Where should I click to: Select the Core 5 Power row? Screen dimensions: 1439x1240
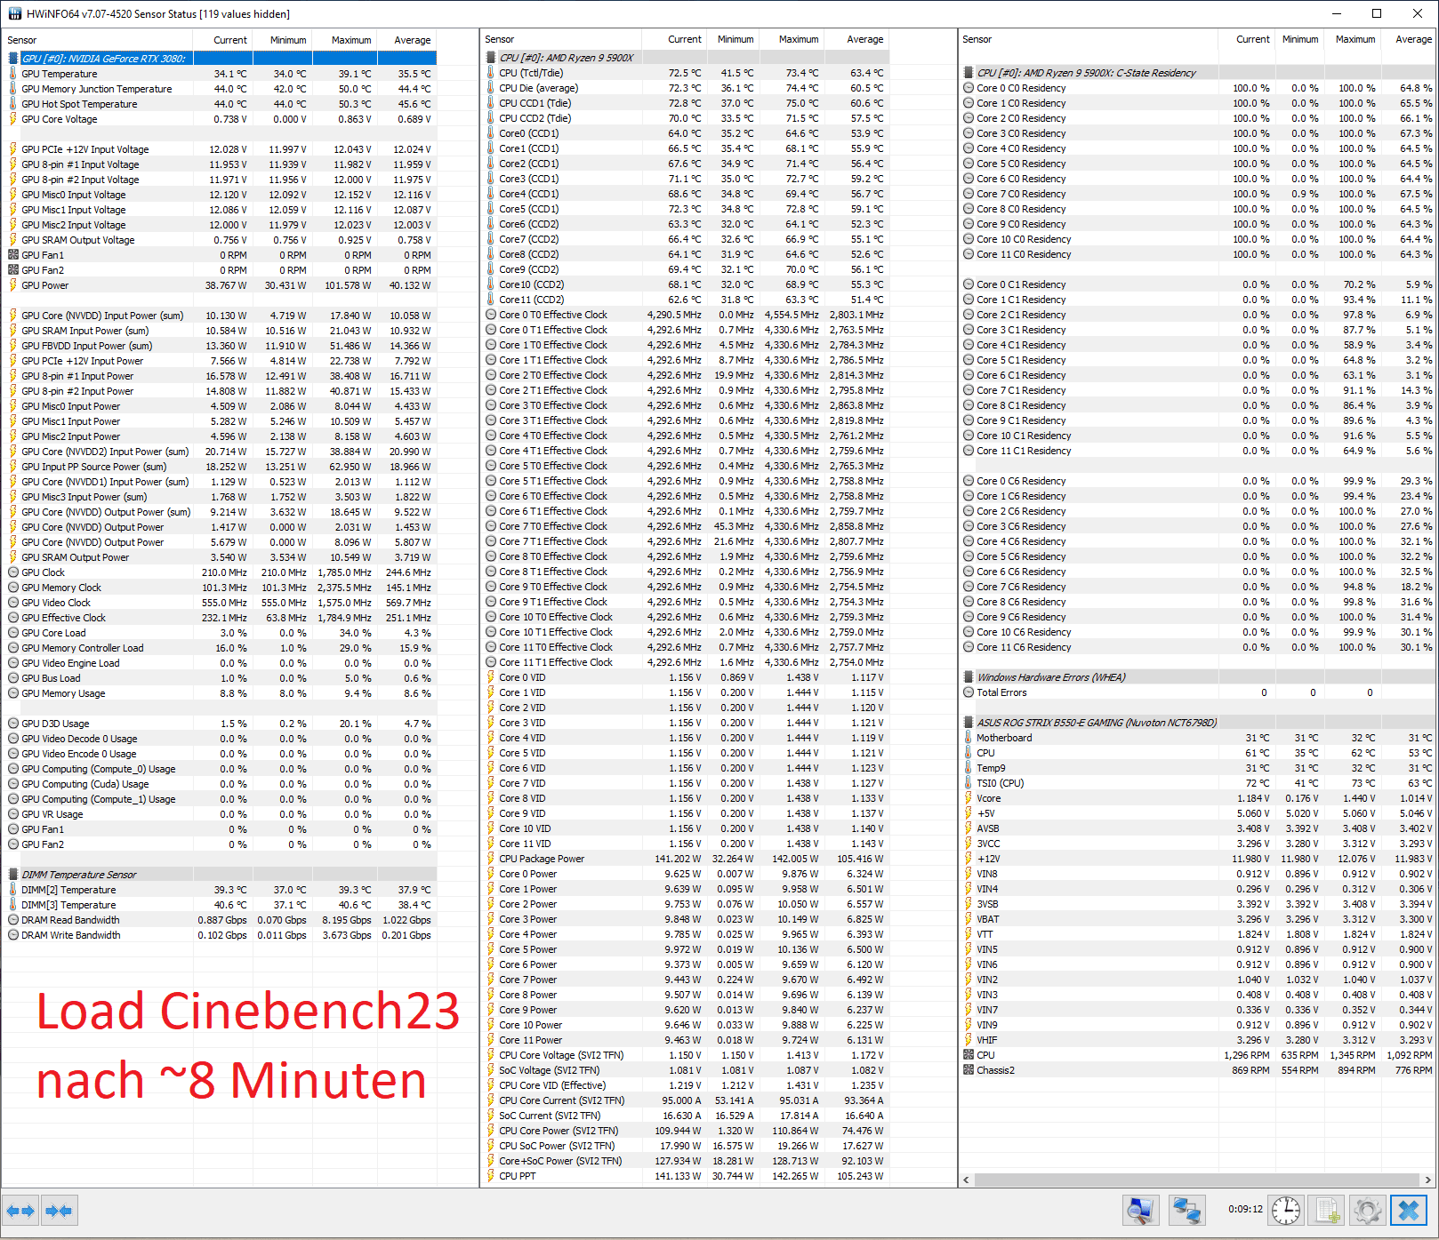point(687,949)
